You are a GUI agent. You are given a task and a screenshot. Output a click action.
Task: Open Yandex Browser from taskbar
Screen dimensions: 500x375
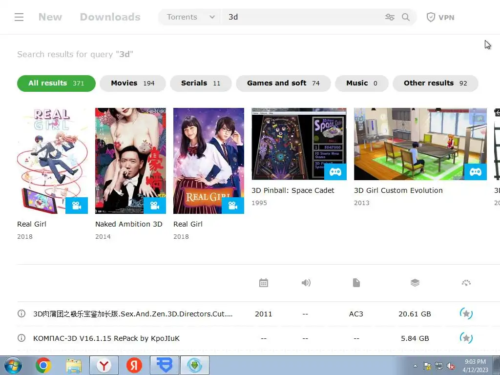tap(104, 365)
